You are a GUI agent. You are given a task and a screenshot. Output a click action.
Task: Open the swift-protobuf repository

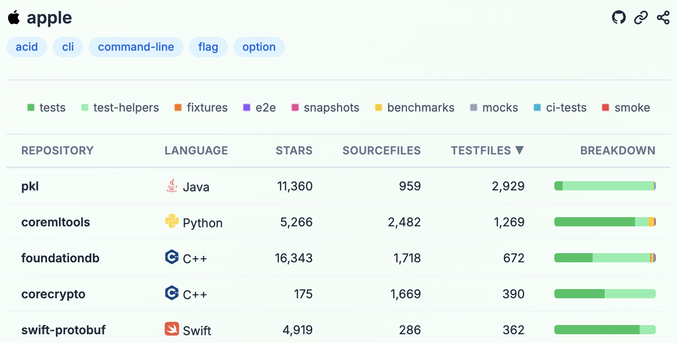coord(64,330)
